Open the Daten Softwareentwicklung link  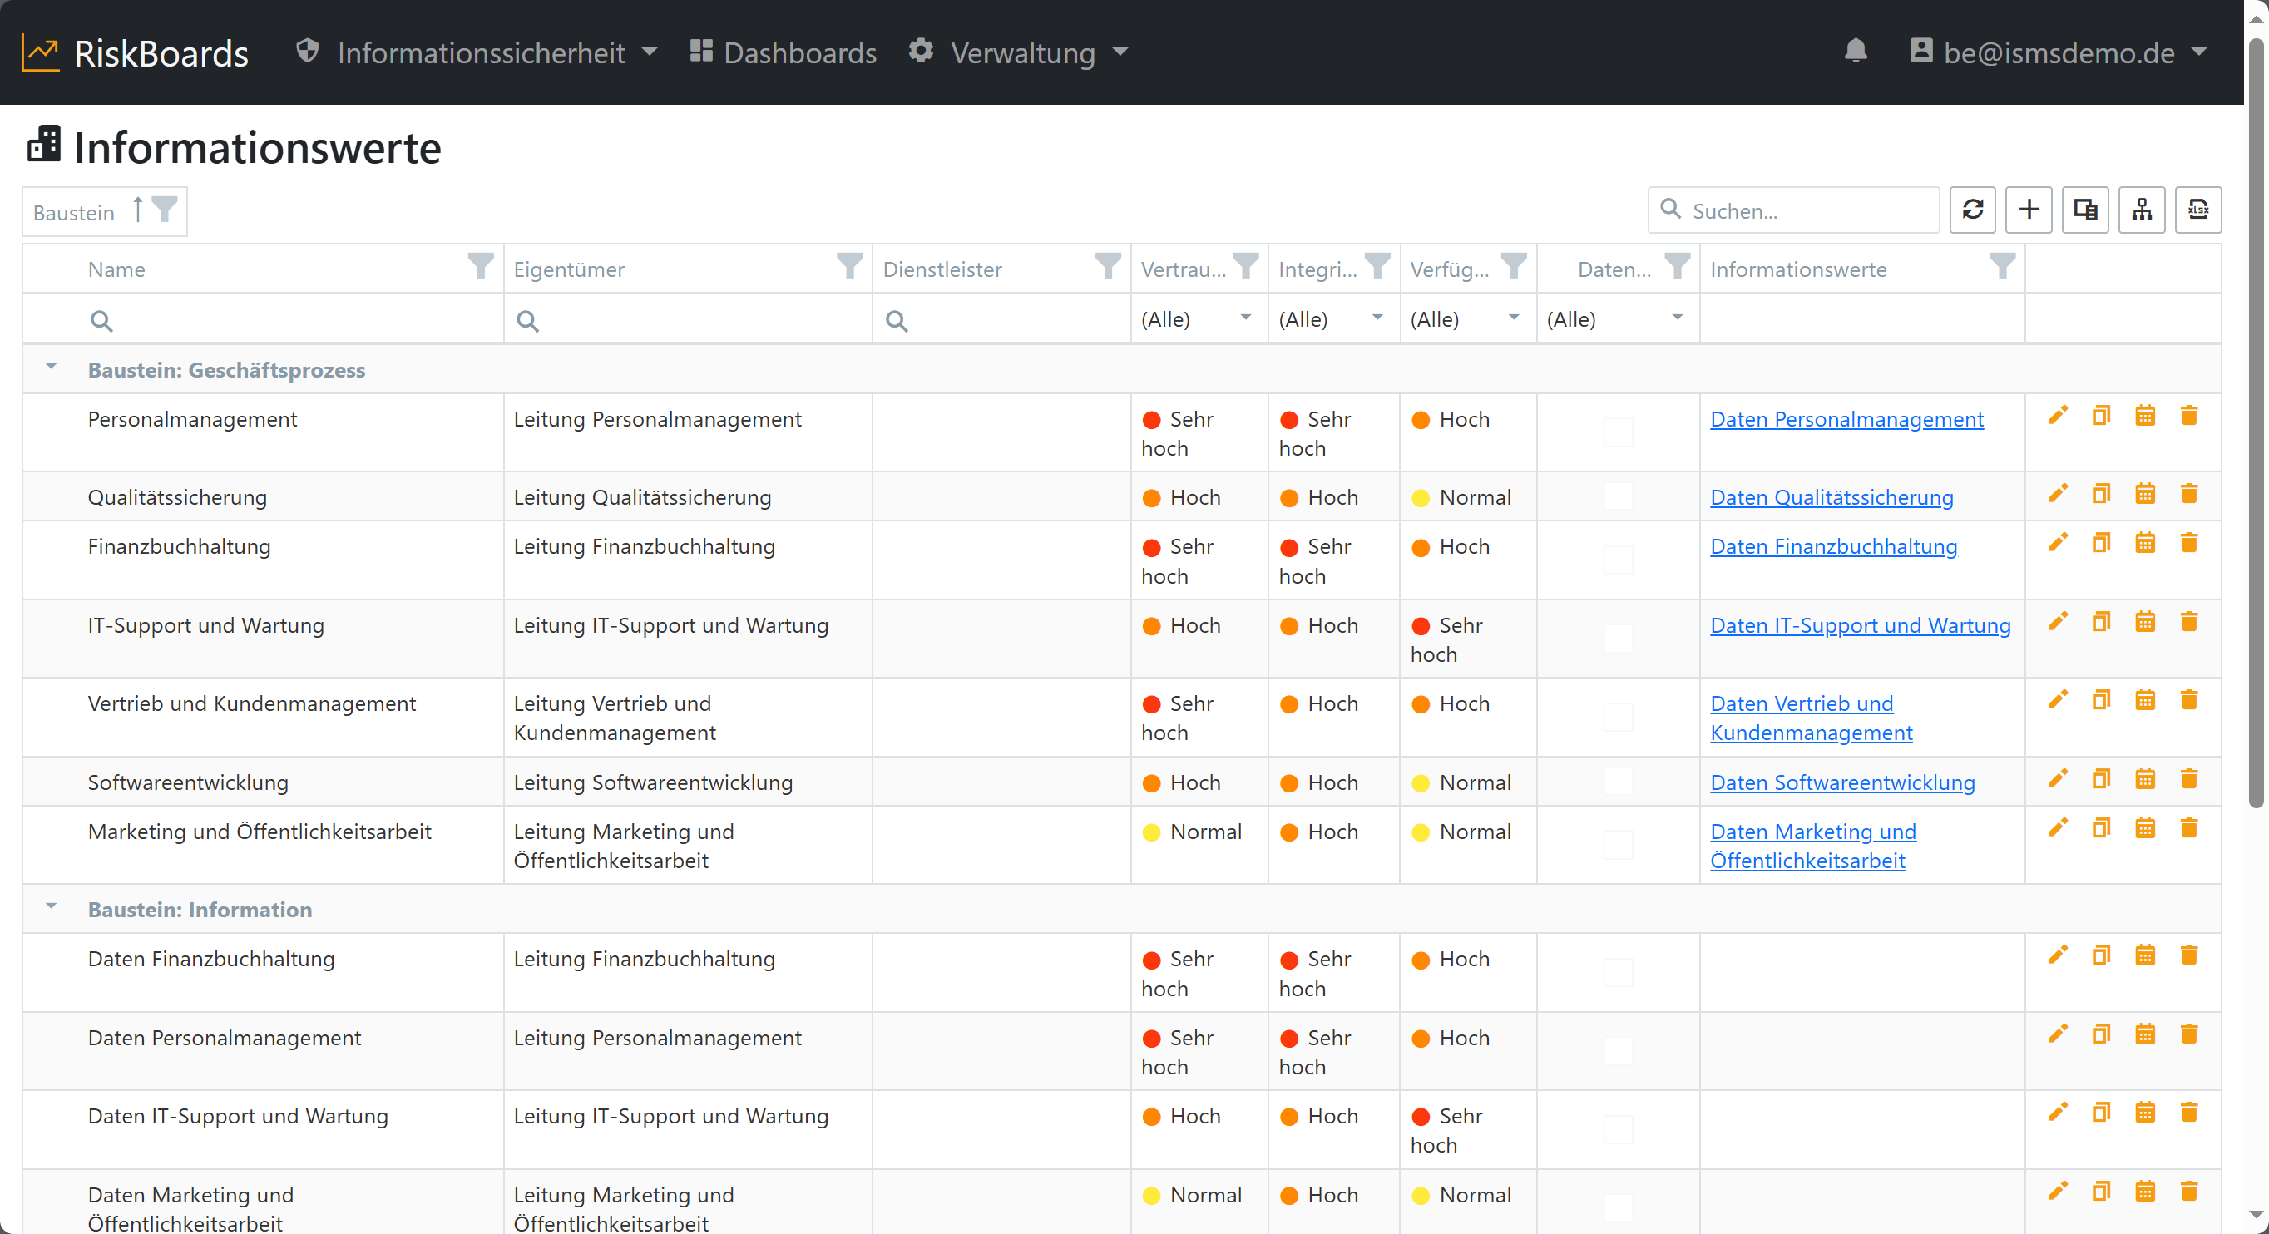coord(1841,783)
